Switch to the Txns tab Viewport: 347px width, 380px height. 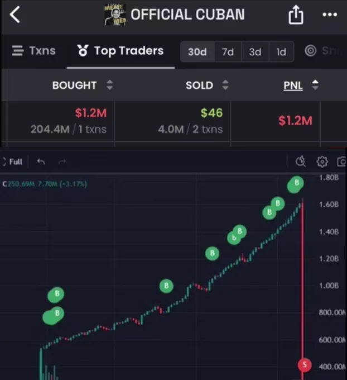click(x=34, y=51)
